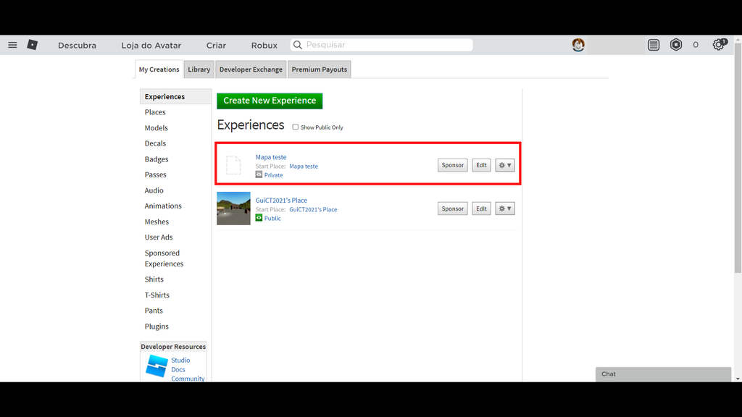
Task: Click the Robux hexagon icon
Action: (x=676, y=45)
